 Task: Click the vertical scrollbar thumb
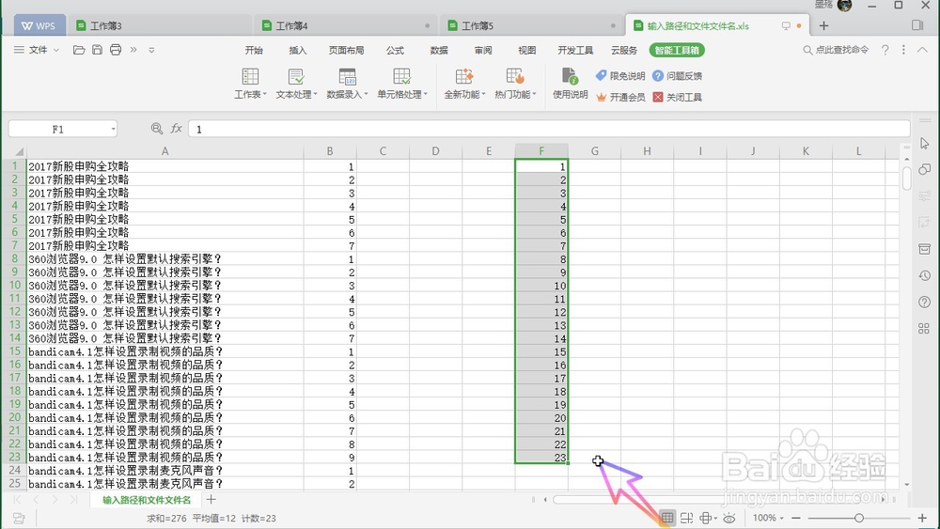pyautogui.click(x=906, y=178)
